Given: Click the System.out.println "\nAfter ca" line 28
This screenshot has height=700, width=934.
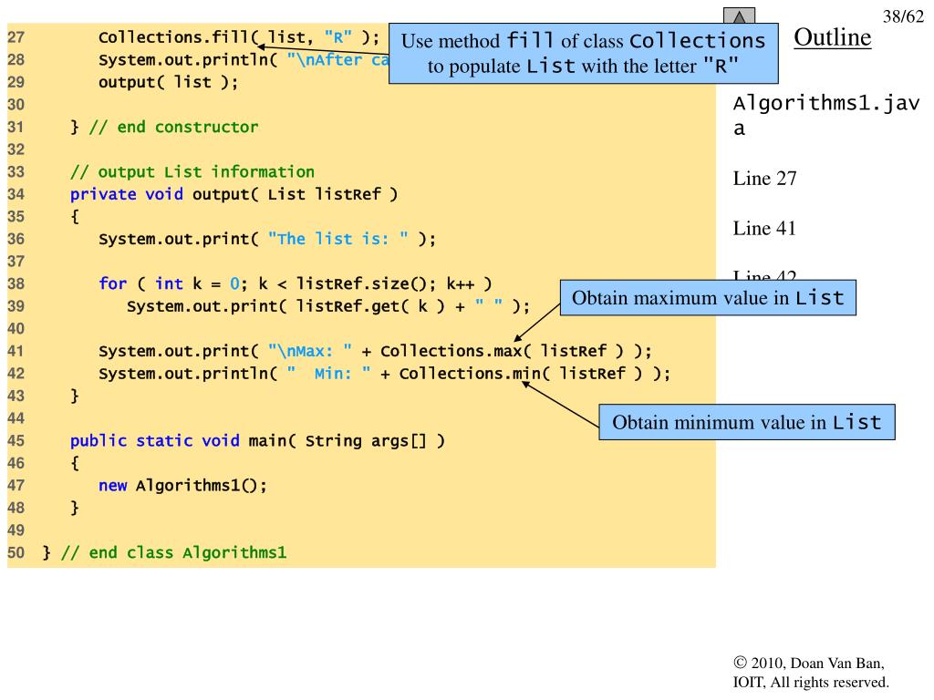Looking at the screenshot, I should click(243, 60).
